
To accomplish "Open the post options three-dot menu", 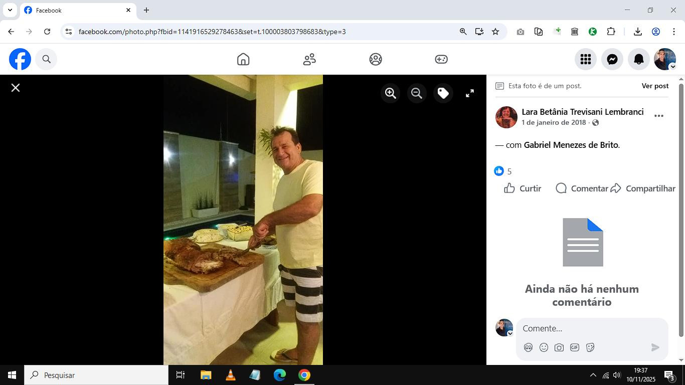I will [659, 116].
